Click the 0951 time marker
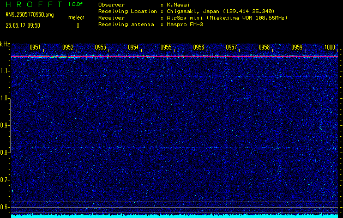The height and width of the screenshot is (218, 343). [35, 47]
